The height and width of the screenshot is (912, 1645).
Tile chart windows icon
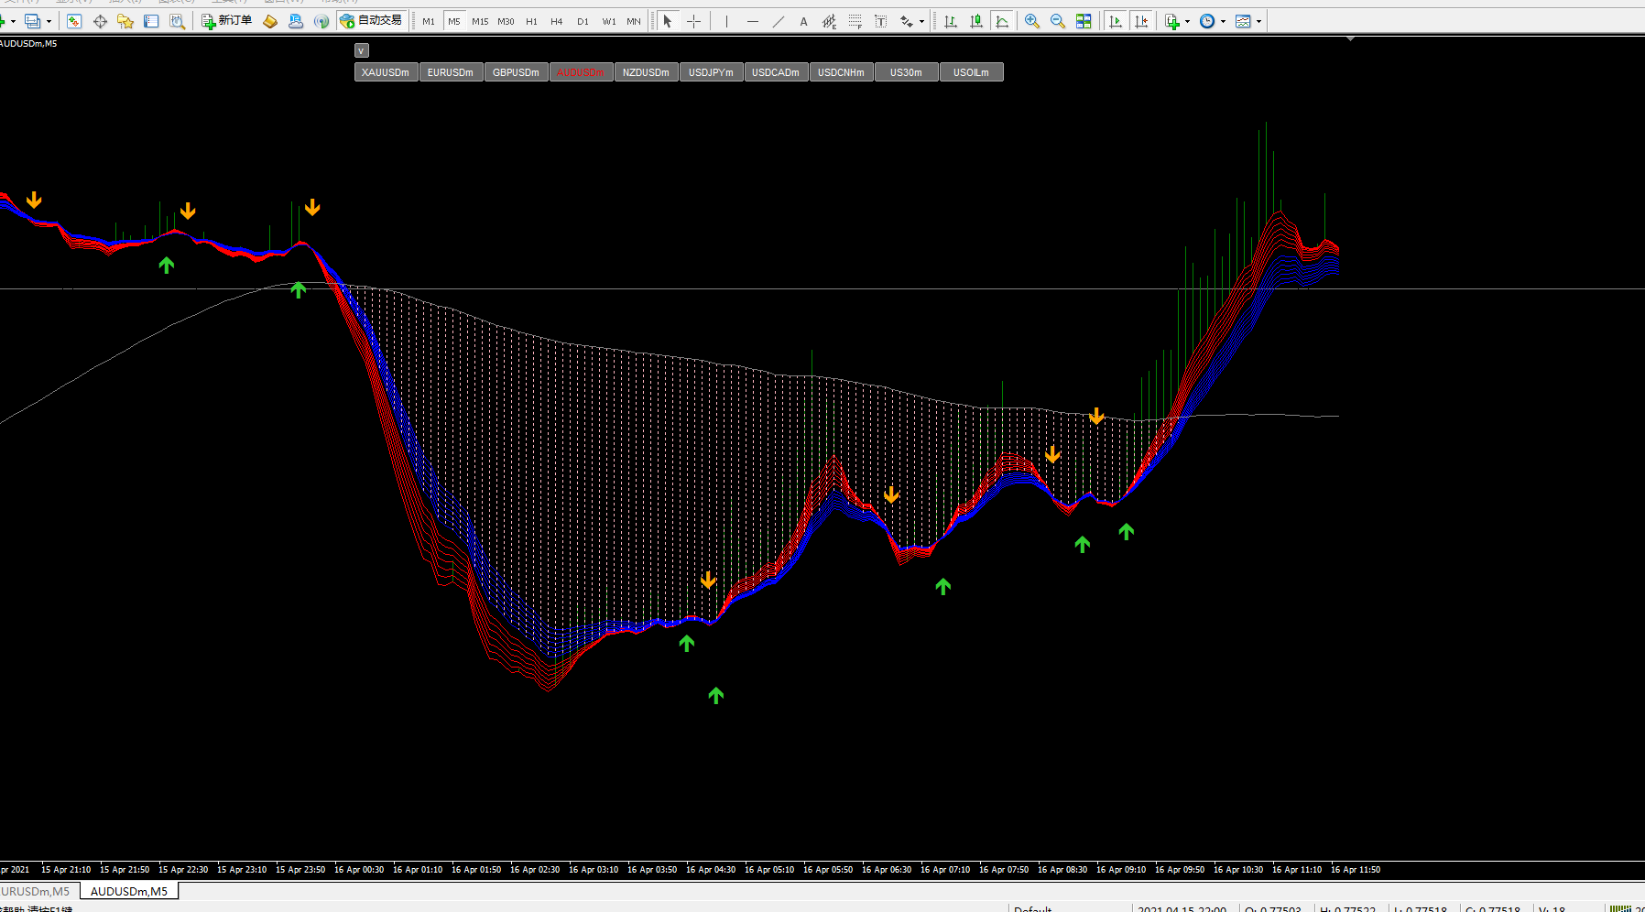click(1084, 21)
